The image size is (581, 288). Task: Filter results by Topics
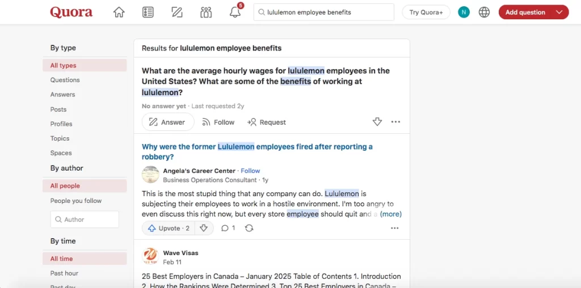60,138
